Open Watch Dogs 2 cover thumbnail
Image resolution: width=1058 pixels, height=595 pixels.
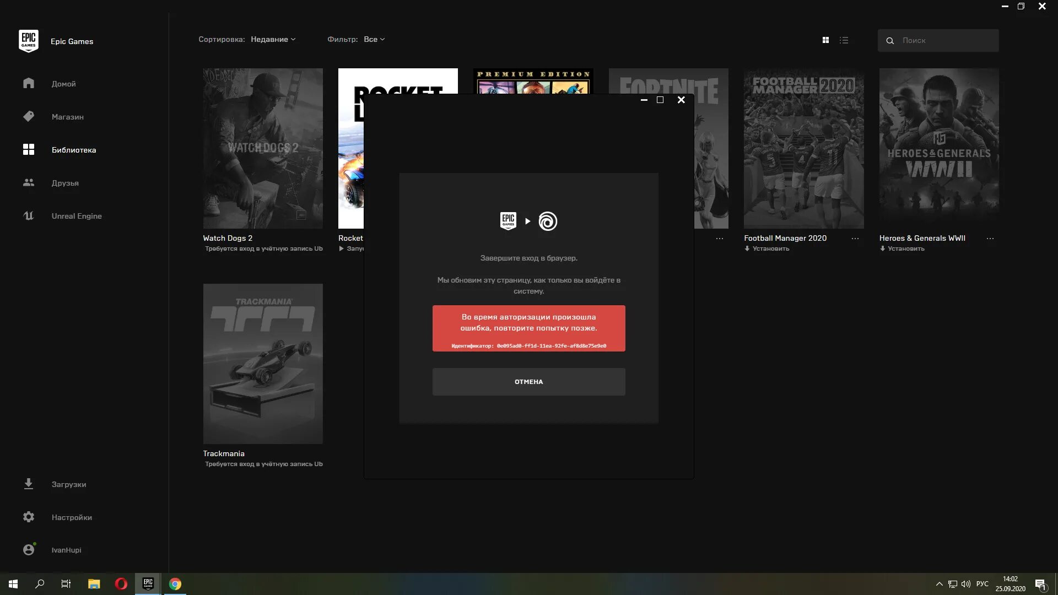point(263,148)
